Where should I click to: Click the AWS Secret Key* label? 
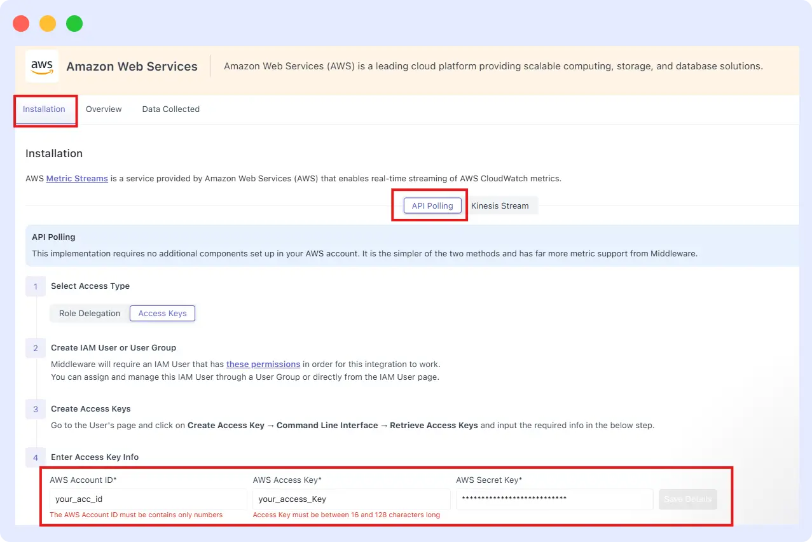click(489, 480)
